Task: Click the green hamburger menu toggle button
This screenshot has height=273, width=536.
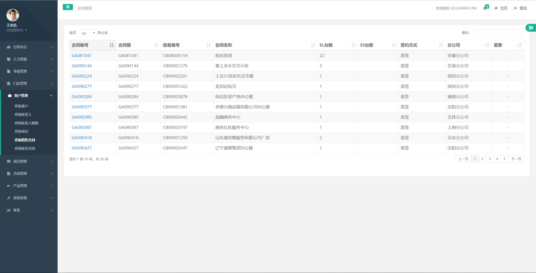Action: (x=67, y=7)
